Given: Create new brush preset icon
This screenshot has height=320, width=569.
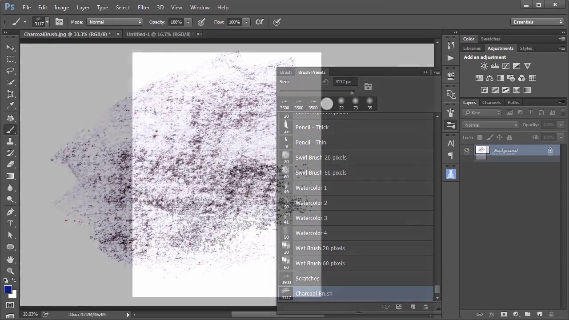Looking at the screenshot, I should (413, 307).
